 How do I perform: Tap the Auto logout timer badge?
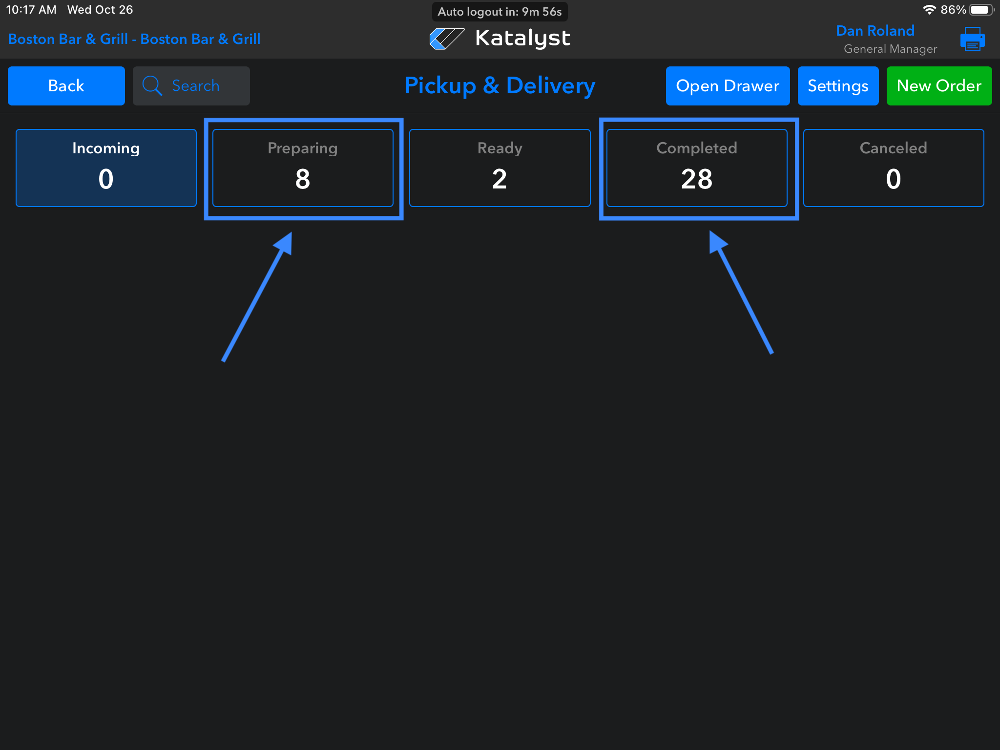[500, 12]
